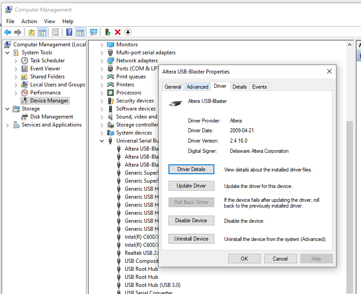Viewport: 361px width, 294px height.
Task: Click the Update device driver icon
Action: coord(108,32)
